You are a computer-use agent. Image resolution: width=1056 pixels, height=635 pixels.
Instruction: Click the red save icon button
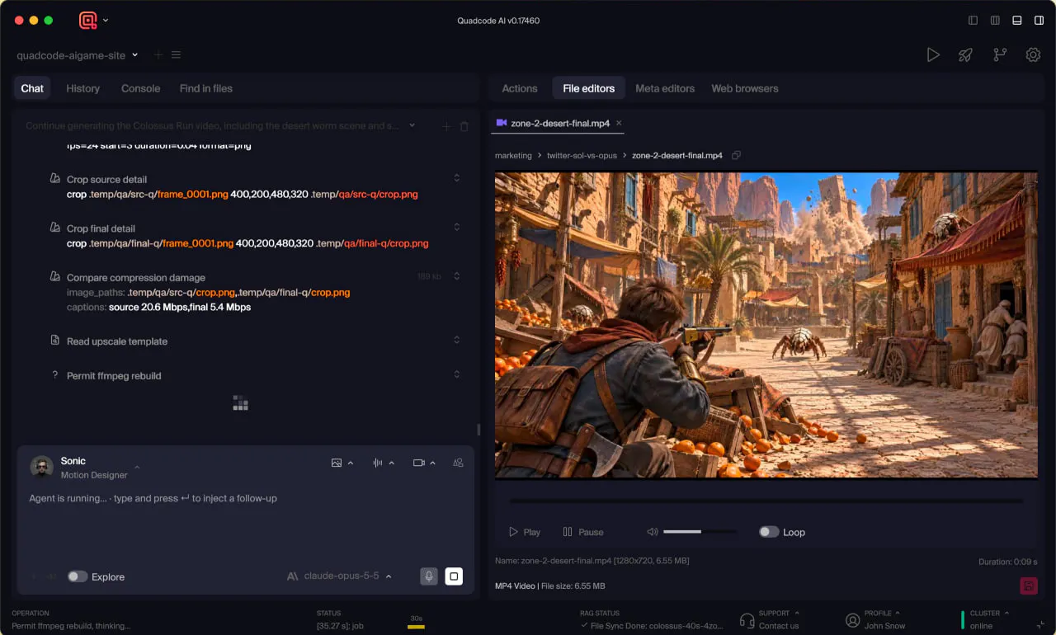(x=1029, y=586)
